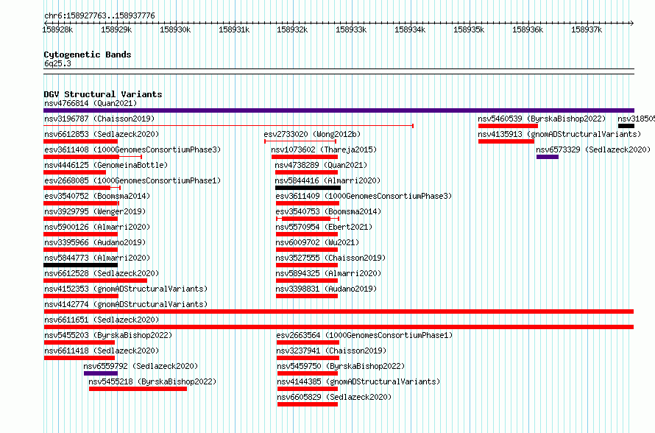The height and width of the screenshot is (433, 655).
Task: Click the red bar under nsv5460539
Action: click(508, 126)
